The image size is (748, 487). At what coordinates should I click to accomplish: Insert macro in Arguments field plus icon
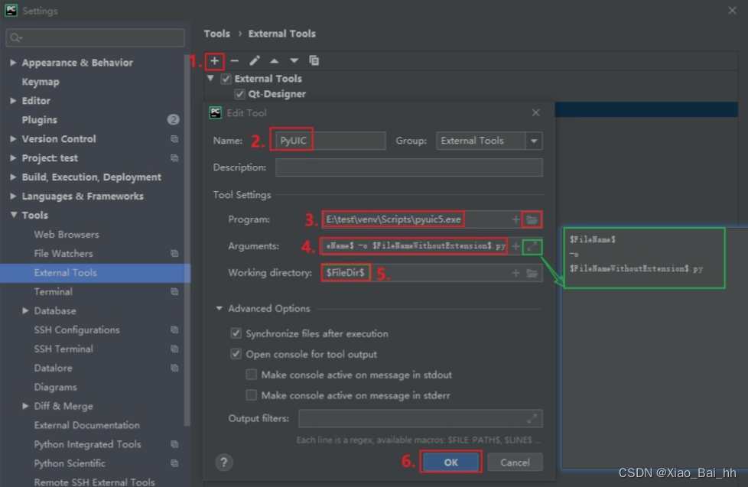515,246
